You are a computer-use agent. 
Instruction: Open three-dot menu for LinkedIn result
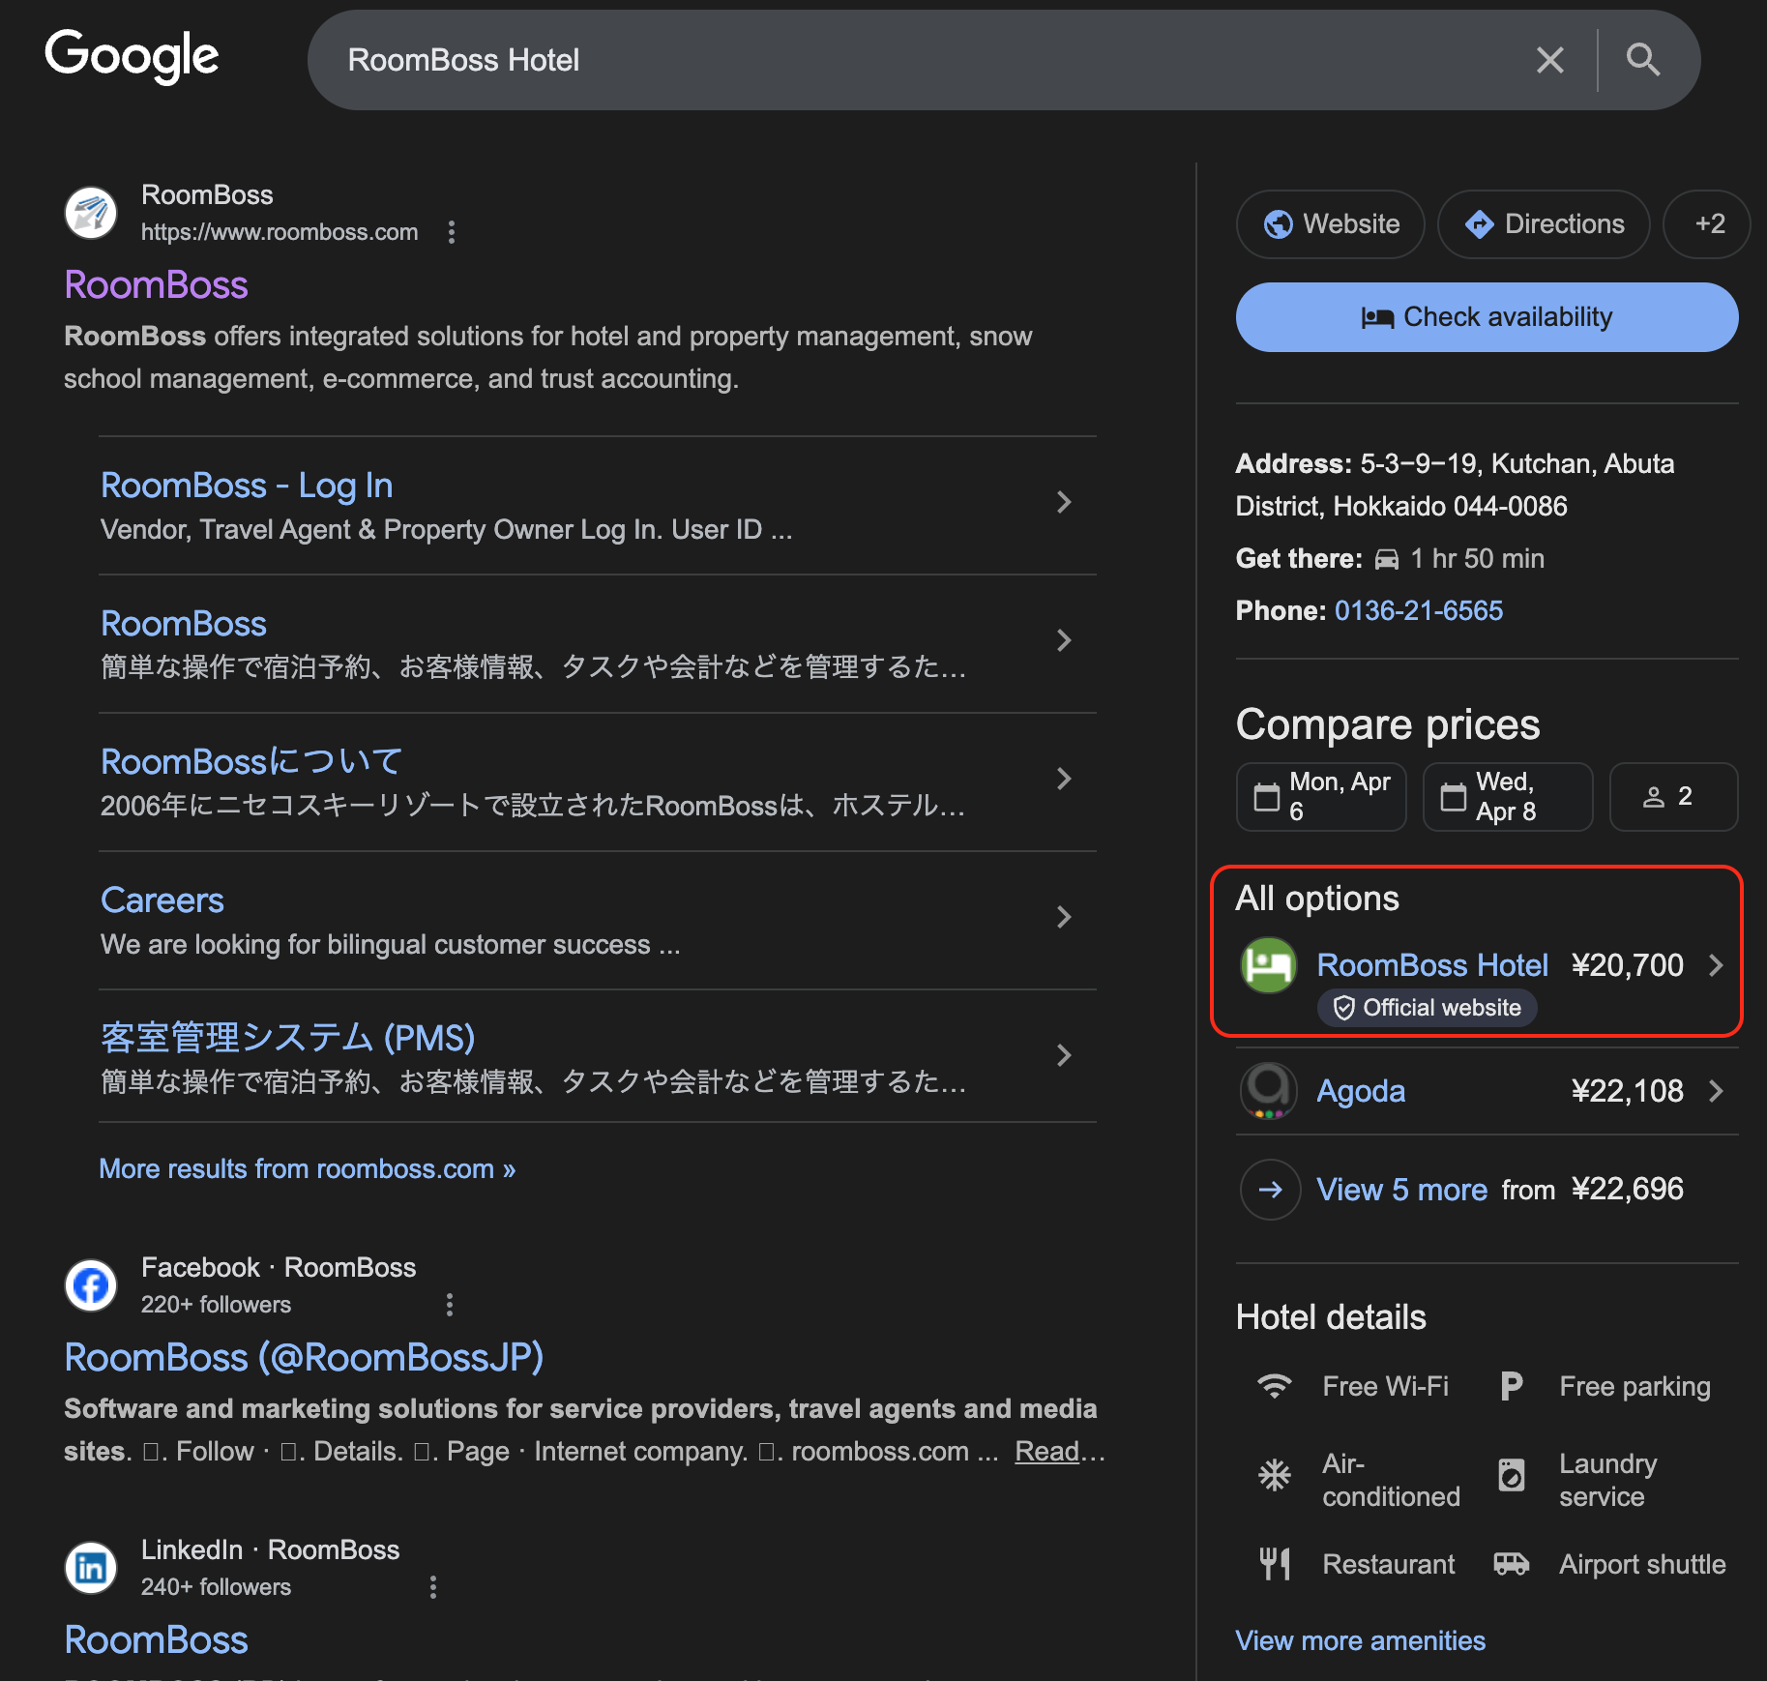432,1587
